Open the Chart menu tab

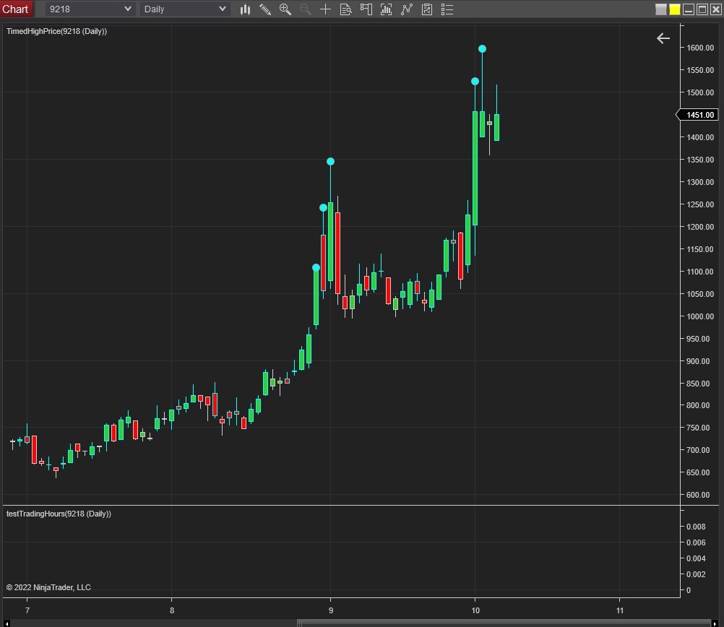pos(15,9)
